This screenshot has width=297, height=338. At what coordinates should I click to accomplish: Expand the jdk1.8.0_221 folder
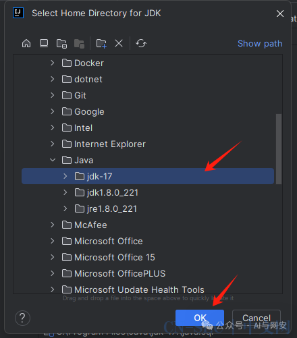65,192
